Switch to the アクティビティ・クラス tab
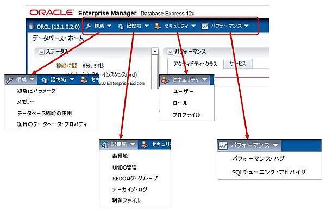The width and height of the screenshot is (326, 212). pyautogui.click(x=196, y=64)
